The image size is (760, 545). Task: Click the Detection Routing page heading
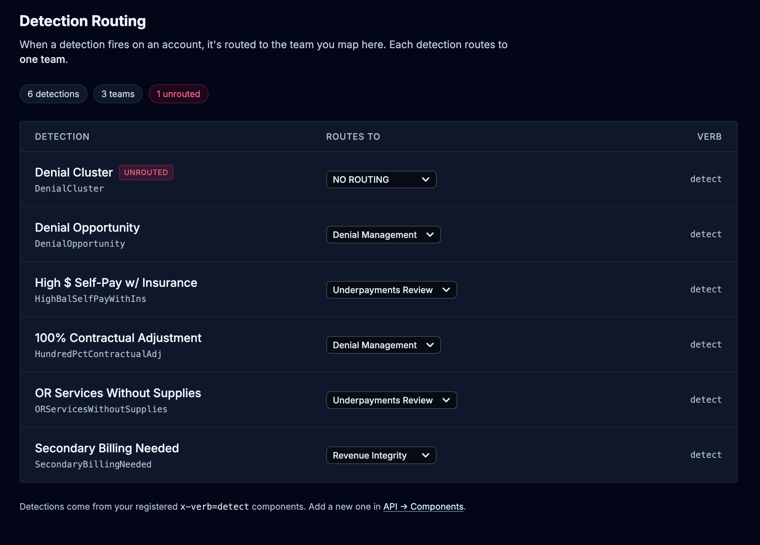[83, 21]
